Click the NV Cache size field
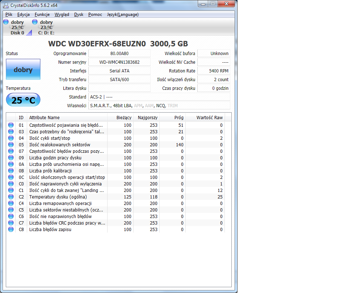Image resolution: width=357 pixels, height=293 pixels. [214, 62]
